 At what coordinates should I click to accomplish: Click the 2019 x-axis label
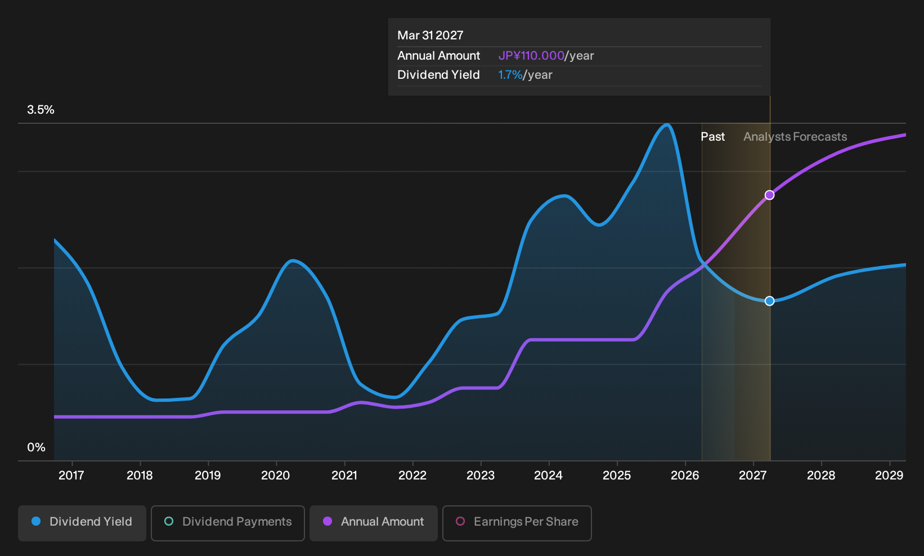[x=208, y=476]
